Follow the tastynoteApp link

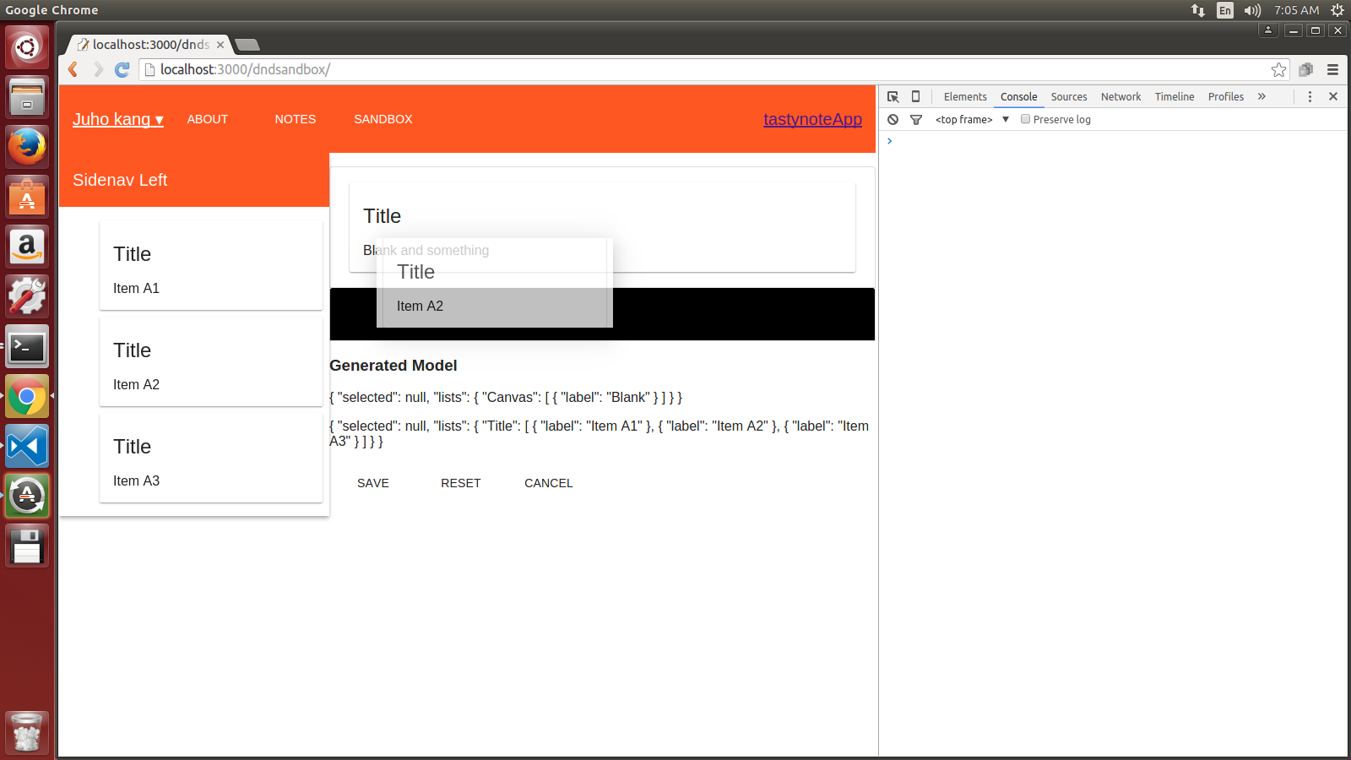point(812,119)
